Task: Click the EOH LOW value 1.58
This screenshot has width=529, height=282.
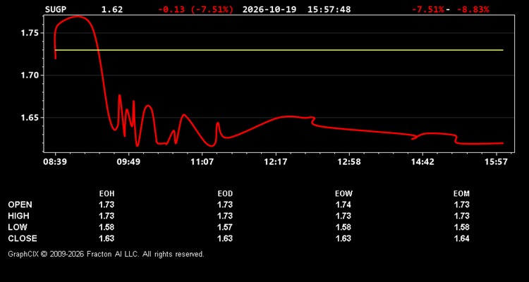Action: [107, 227]
